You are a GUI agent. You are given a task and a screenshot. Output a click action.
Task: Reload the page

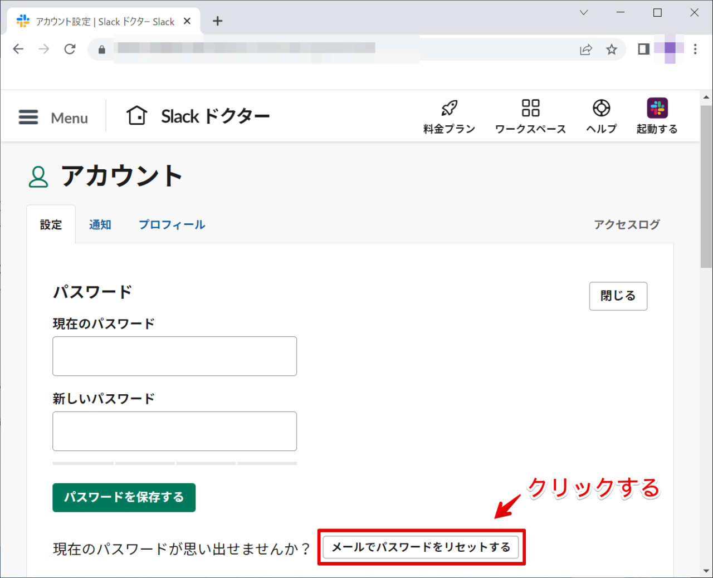pos(70,49)
